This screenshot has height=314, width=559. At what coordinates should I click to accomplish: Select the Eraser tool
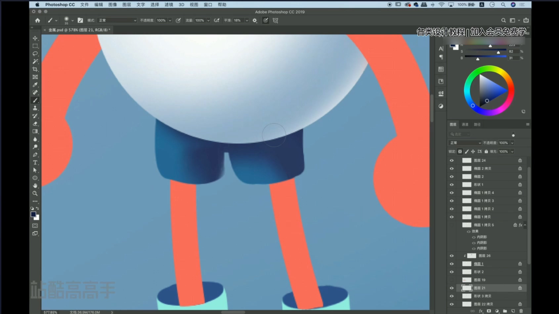click(35, 124)
